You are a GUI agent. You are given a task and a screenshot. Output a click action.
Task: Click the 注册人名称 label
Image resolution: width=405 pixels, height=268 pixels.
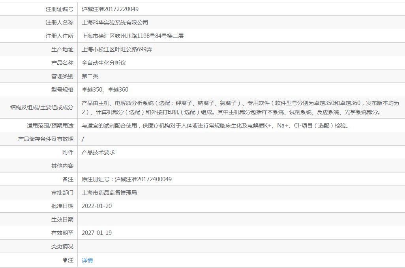click(60, 22)
